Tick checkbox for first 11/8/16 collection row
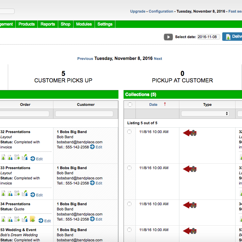Viewport: 242px width, 242px height. 129,132
